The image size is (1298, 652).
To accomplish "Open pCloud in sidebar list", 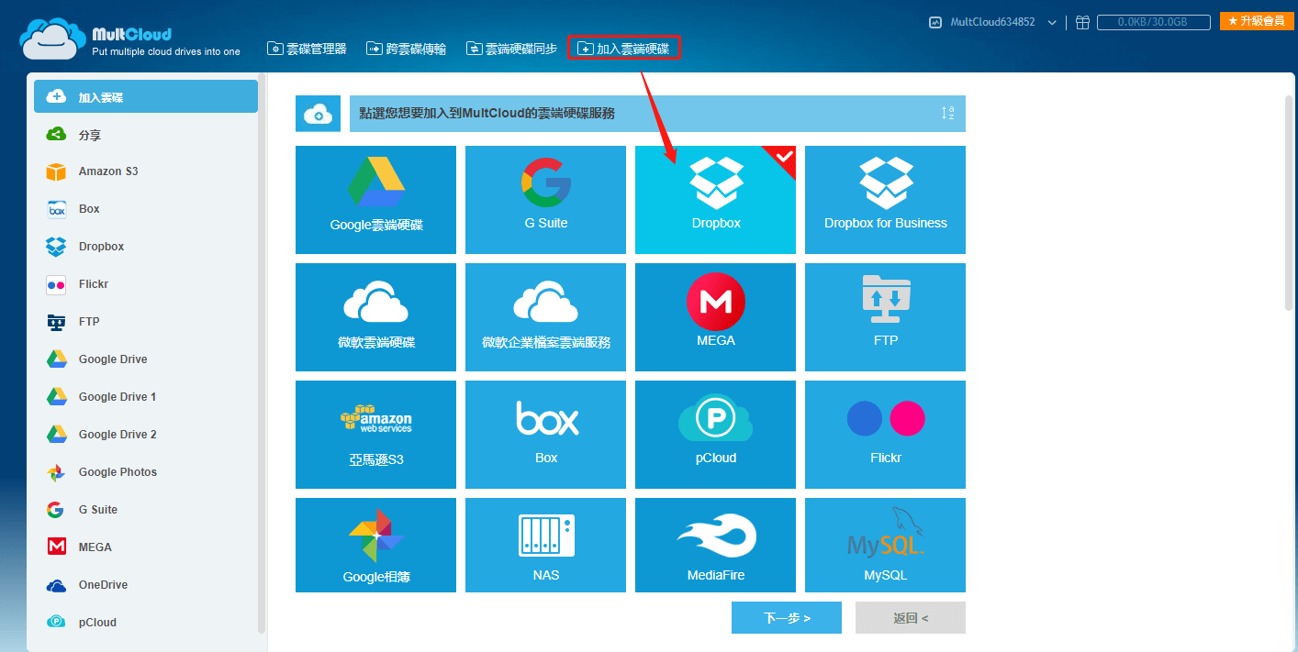I will (x=146, y=623).
